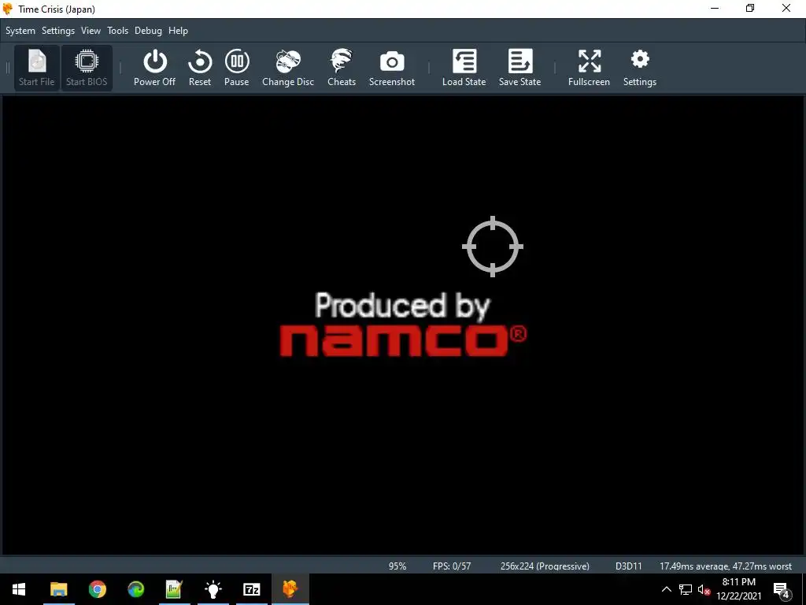Restore down the emulator window
Viewport: 806px width, 605px height.
click(x=750, y=9)
